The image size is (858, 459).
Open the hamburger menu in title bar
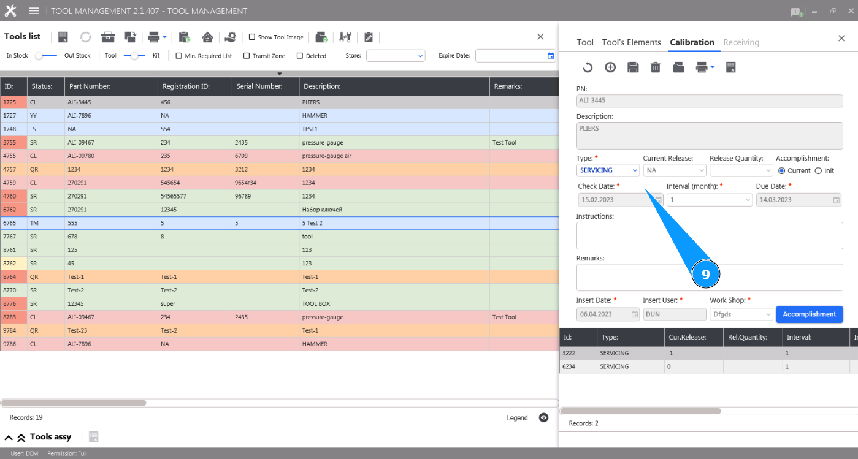click(x=34, y=11)
